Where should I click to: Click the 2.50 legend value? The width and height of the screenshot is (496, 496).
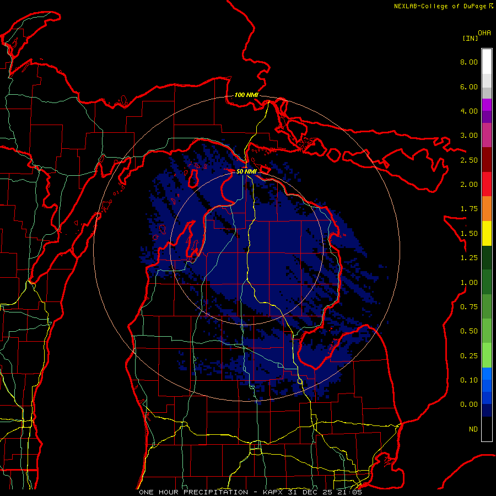tap(469, 160)
